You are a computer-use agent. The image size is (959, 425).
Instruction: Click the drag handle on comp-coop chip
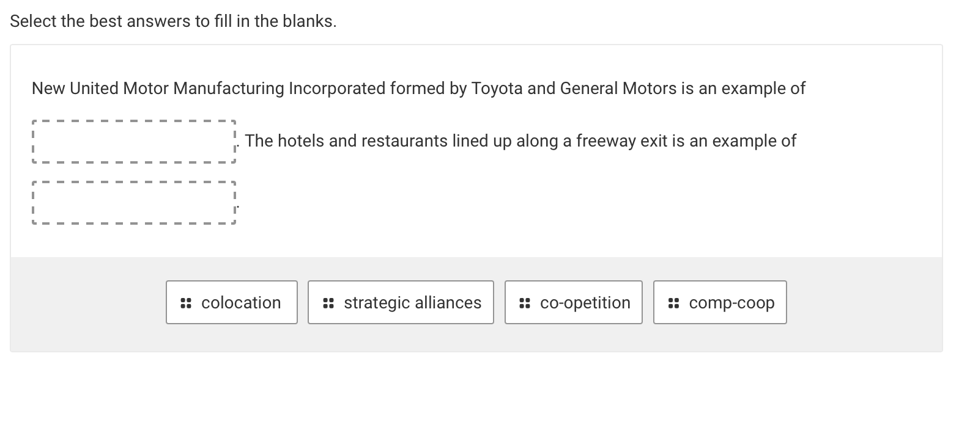point(674,302)
